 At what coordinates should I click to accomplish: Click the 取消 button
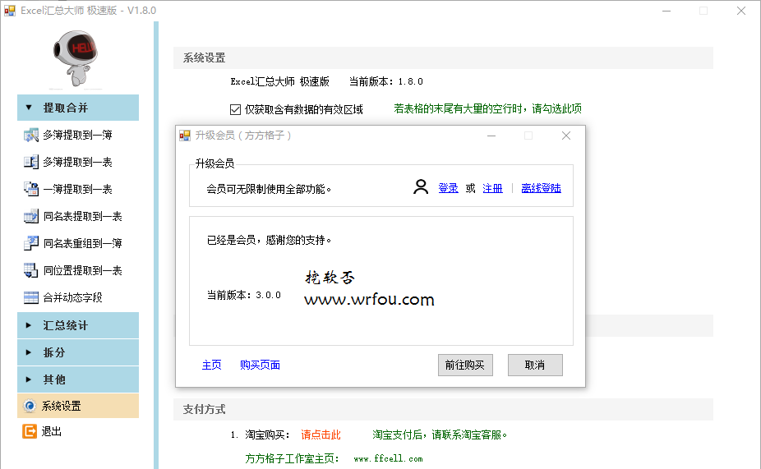pos(535,366)
